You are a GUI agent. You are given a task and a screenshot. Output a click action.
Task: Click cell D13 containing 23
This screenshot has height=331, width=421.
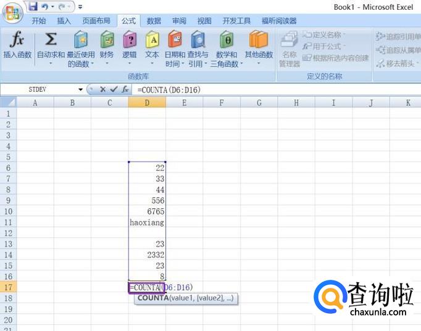click(147, 244)
